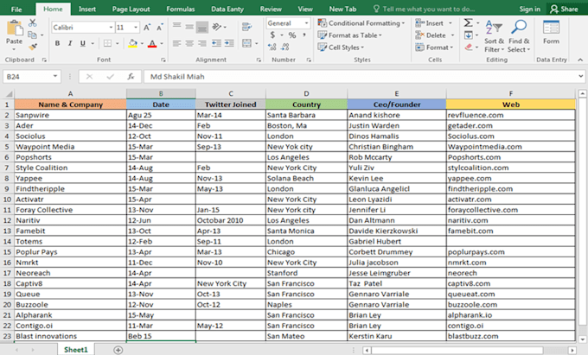The height and width of the screenshot is (355, 588).
Task: Increase font size with large A
Action: [x=147, y=28]
